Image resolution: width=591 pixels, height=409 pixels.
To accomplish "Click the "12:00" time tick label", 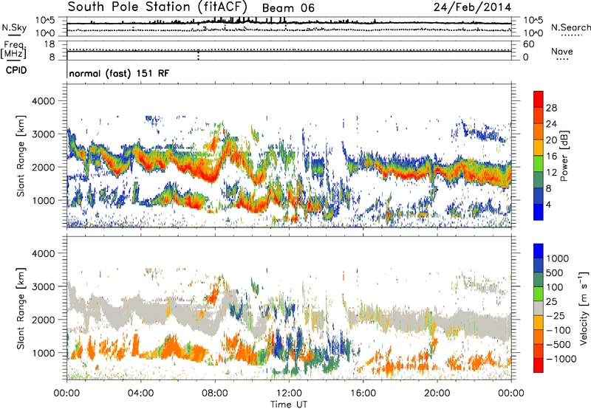I will pyautogui.click(x=289, y=393).
